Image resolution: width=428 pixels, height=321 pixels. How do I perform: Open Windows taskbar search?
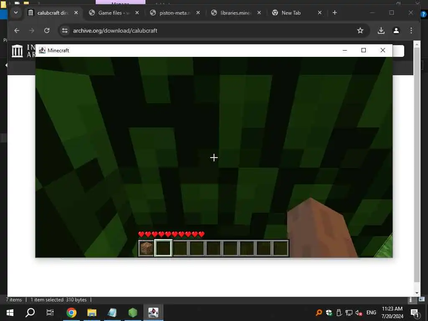30,313
